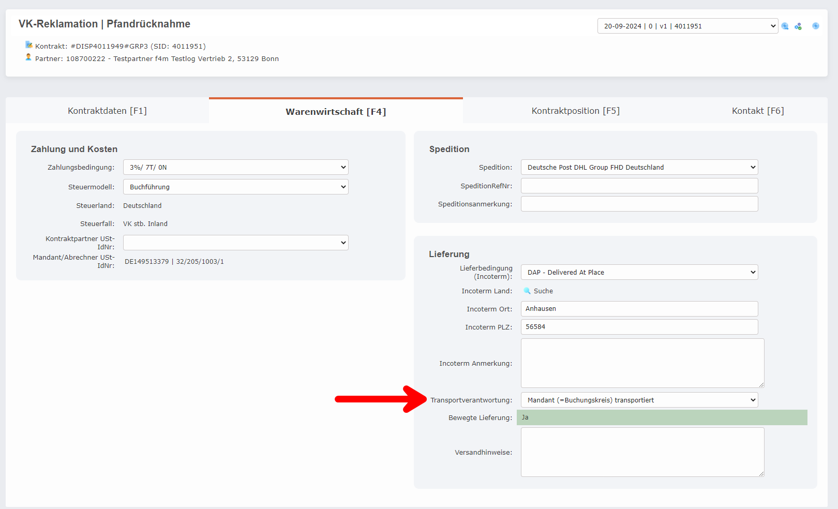Click the Versandhinweise textarea resize handle
Viewport: 838px width, 509px height.
(761, 474)
